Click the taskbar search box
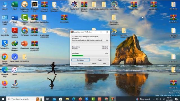The image size is (180, 101). [25, 99]
